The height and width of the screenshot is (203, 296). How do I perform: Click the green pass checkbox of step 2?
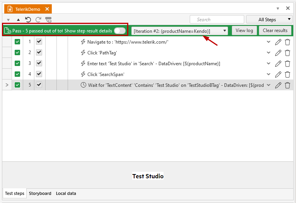pyautogui.click(x=17, y=52)
